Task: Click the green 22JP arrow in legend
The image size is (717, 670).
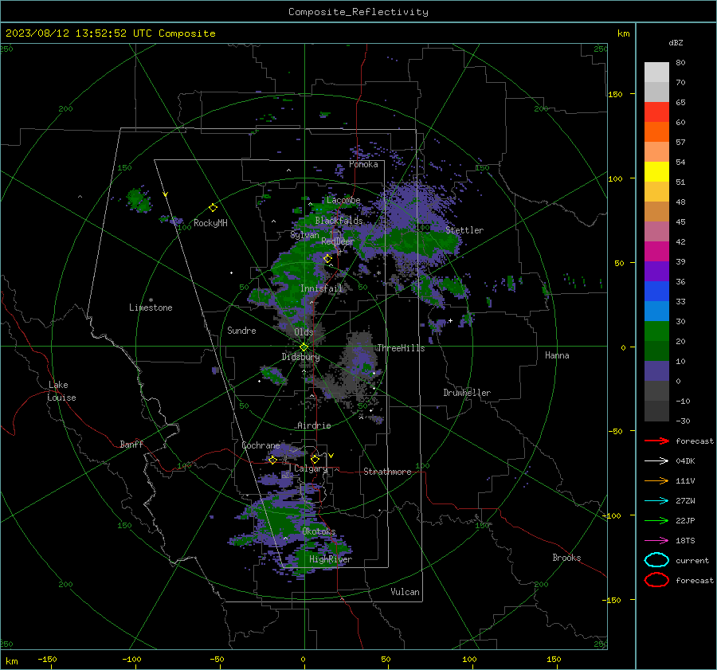Action: point(656,520)
